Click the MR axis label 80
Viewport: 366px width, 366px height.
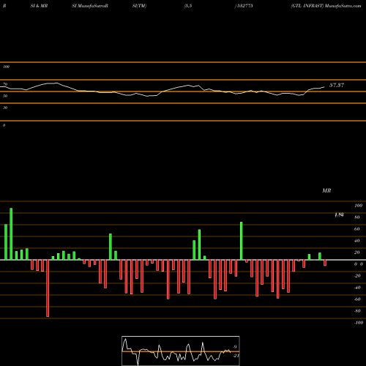[x=357, y=217]
